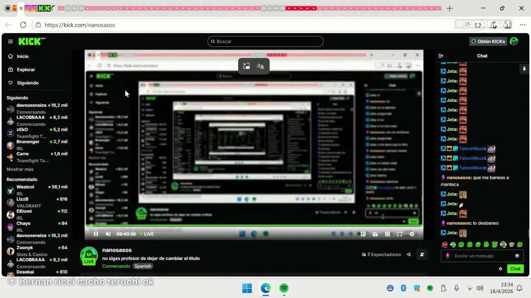Screen dimensions: 531x298
Task: Open Zoonyk recommended channel
Action: point(37,251)
